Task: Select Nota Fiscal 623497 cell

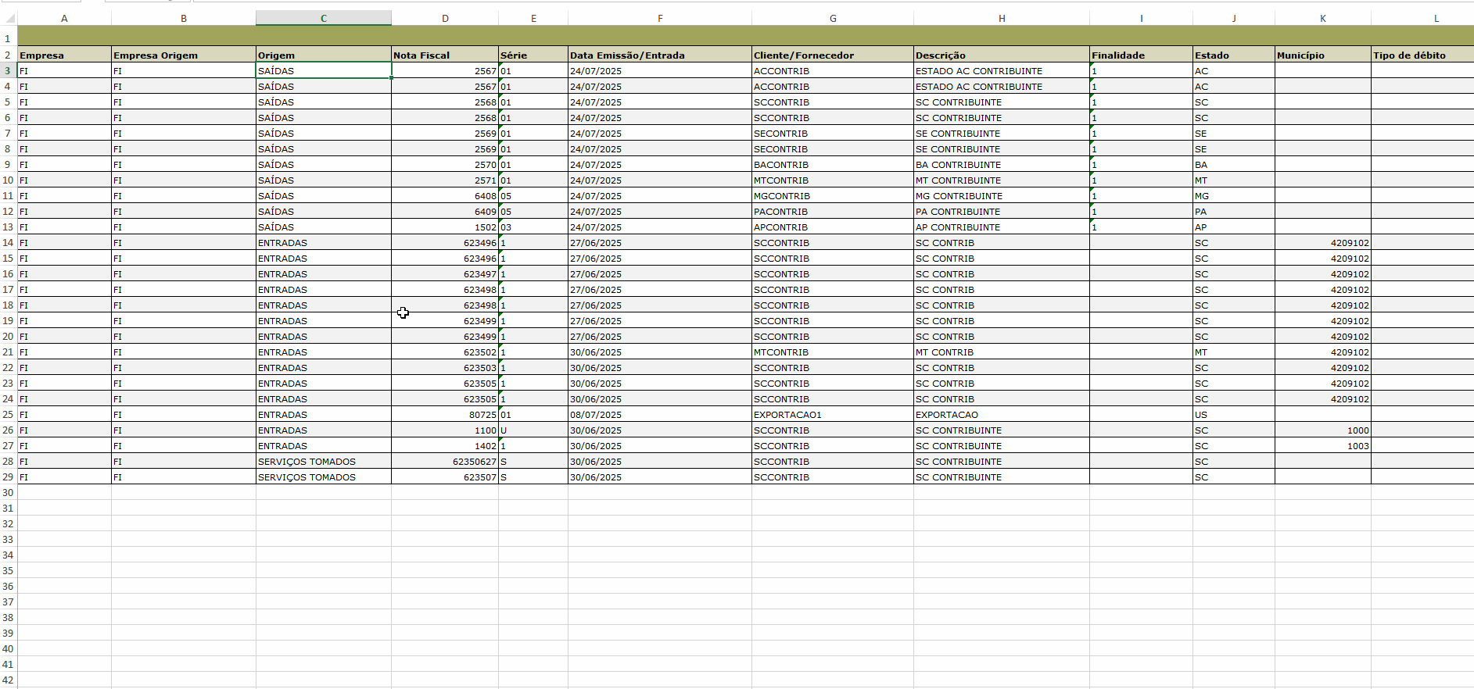Action: [x=445, y=274]
